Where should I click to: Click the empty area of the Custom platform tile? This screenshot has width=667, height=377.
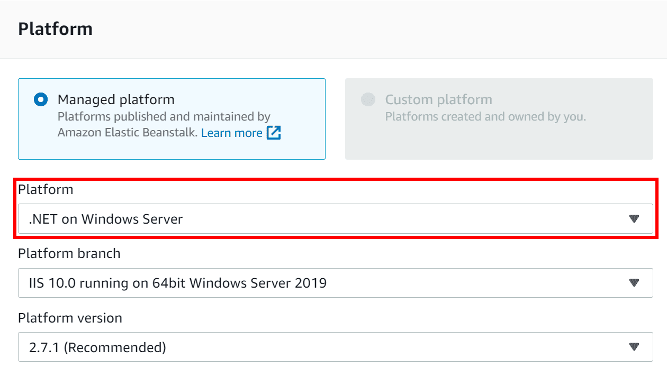tap(499, 143)
